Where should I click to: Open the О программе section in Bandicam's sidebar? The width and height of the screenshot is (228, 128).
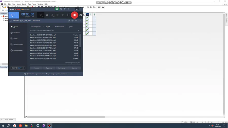(16, 51)
